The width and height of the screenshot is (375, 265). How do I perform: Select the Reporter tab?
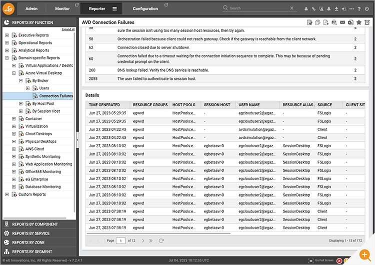(97, 9)
